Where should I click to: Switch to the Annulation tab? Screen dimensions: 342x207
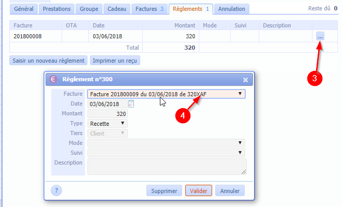pos(232,9)
